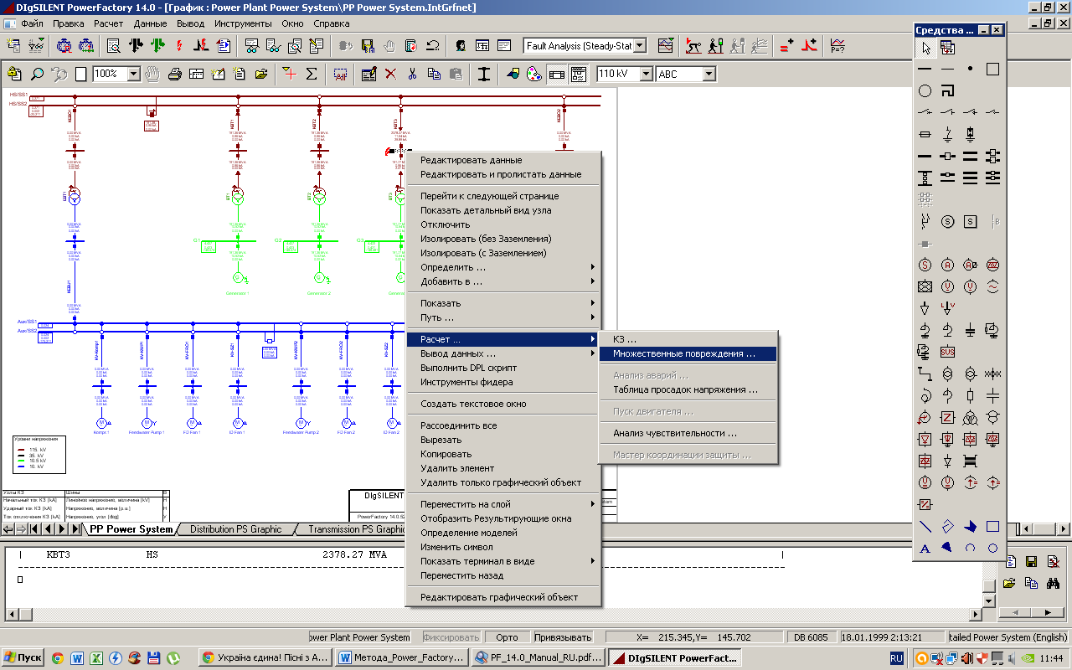The height and width of the screenshot is (670, 1072).
Task: Click the yellow lock freeze mode icon
Action: pyautogui.click(x=15, y=74)
